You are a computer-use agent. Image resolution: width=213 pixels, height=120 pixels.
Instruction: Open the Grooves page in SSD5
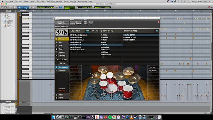point(62,52)
